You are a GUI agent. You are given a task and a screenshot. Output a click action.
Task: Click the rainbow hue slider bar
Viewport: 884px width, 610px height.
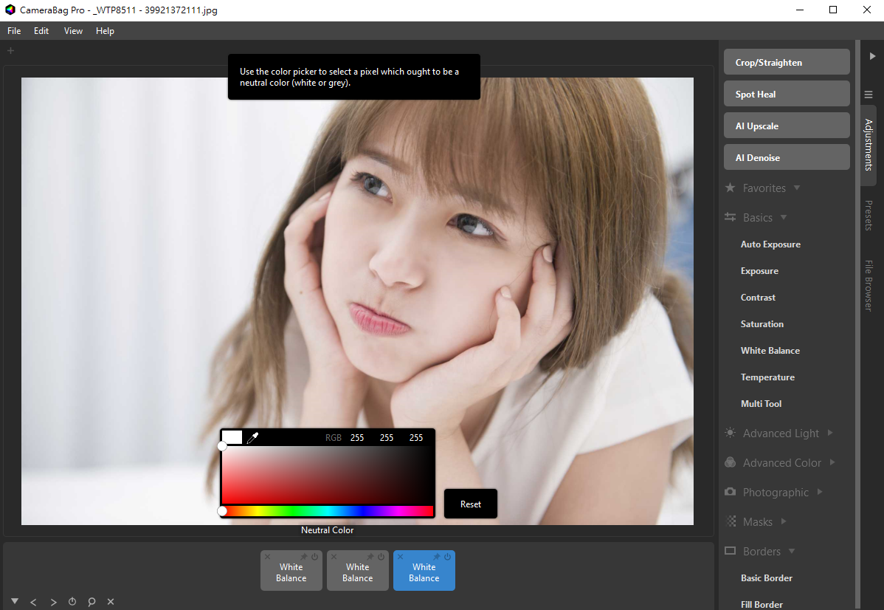point(328,511)
